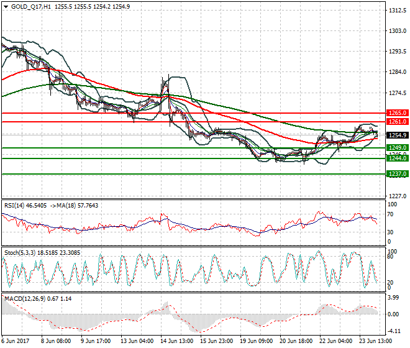Click the 20 Jun 18:00 time label
The width and height of the screenshot is (410, 348).
[296, 342]
